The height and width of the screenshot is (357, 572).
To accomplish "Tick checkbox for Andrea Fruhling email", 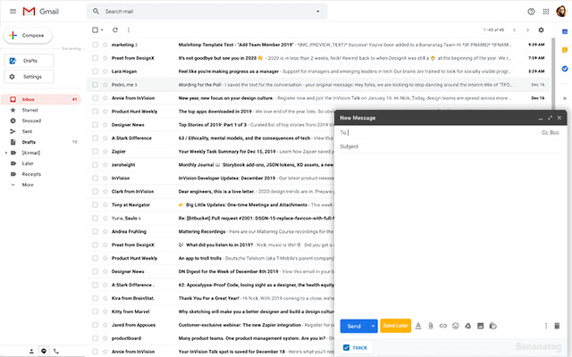I will tap(95, 231).
